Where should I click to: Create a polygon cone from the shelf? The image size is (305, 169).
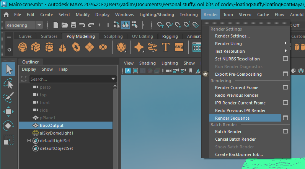[x=62, y=47]
